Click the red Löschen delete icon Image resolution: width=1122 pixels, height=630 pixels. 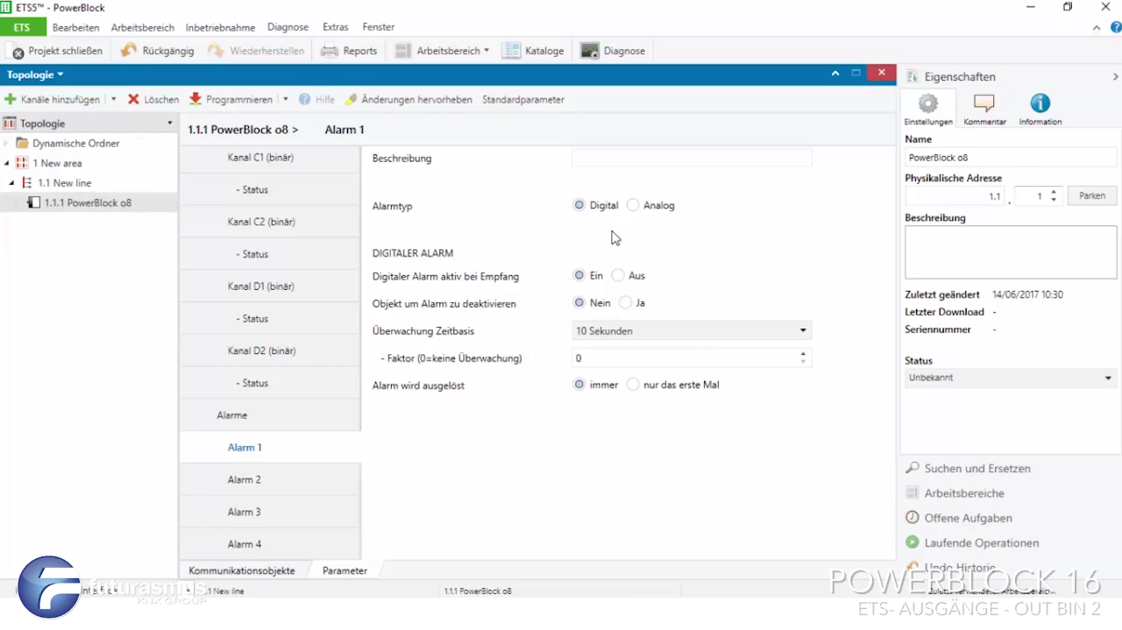pyautogui.click(x=133, y=100)
